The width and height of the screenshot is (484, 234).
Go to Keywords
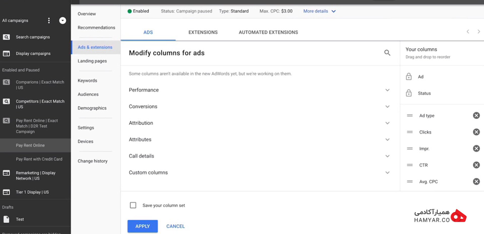click(x=87, y=81)
